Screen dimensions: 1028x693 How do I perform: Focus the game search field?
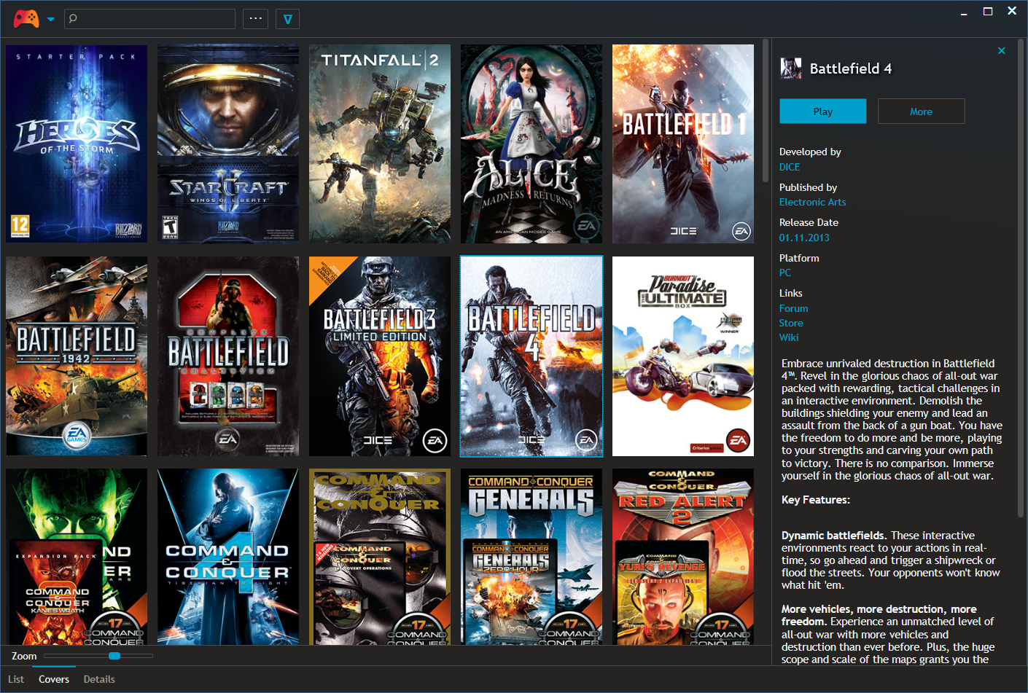[149, 19]
